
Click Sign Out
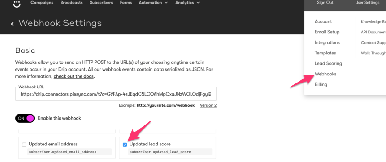(325, 3)
